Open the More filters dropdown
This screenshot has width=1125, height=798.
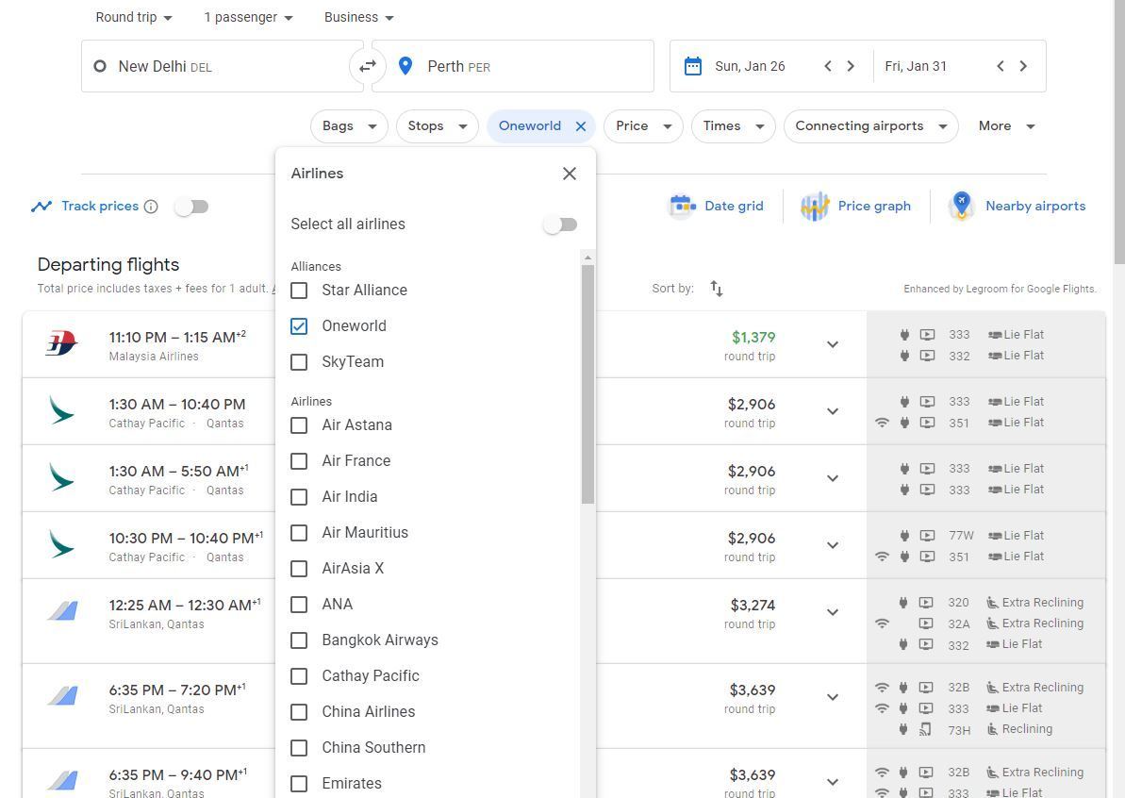pyautogui.click(x=1006, y=126)
